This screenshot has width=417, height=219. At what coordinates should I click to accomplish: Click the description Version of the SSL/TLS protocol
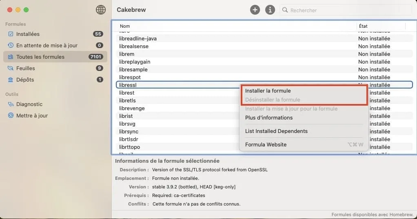click(x=210, y=170)
